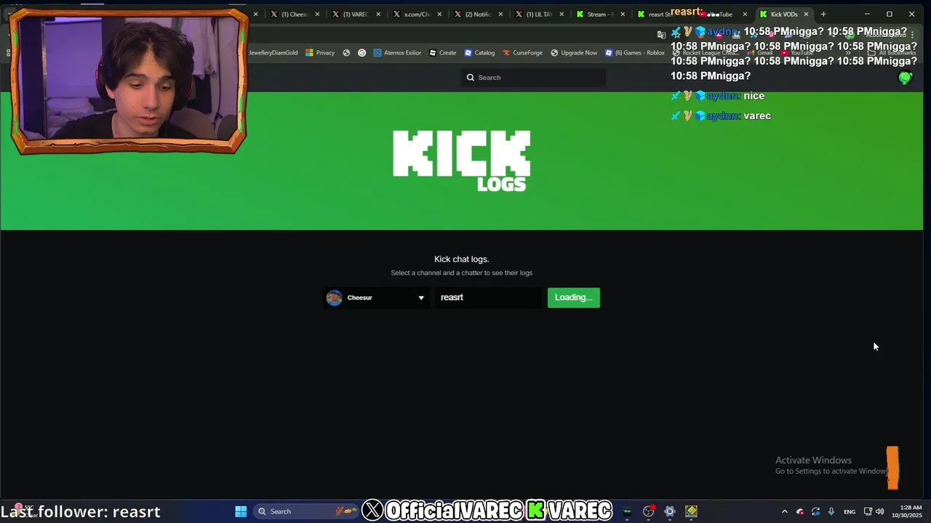
Task: Focus the page Search field
Action: tap(533, 78)
